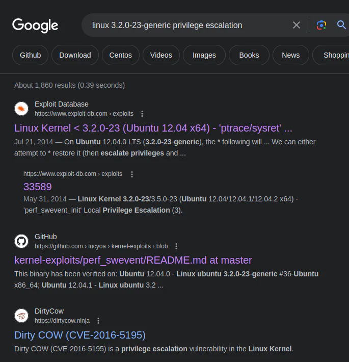Open kernel-exploits perf_swevent README link
Screen dimensions: 349x362
pyautogui.click(x=133, y=260)
